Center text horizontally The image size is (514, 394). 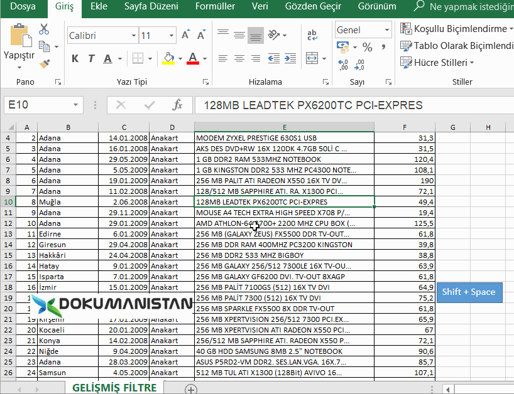click(x=239, y=58)
